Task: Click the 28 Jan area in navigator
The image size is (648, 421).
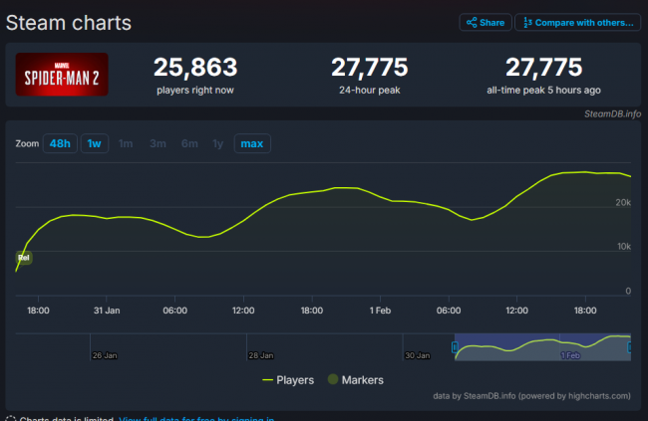Action: click(x=261, y=346)
